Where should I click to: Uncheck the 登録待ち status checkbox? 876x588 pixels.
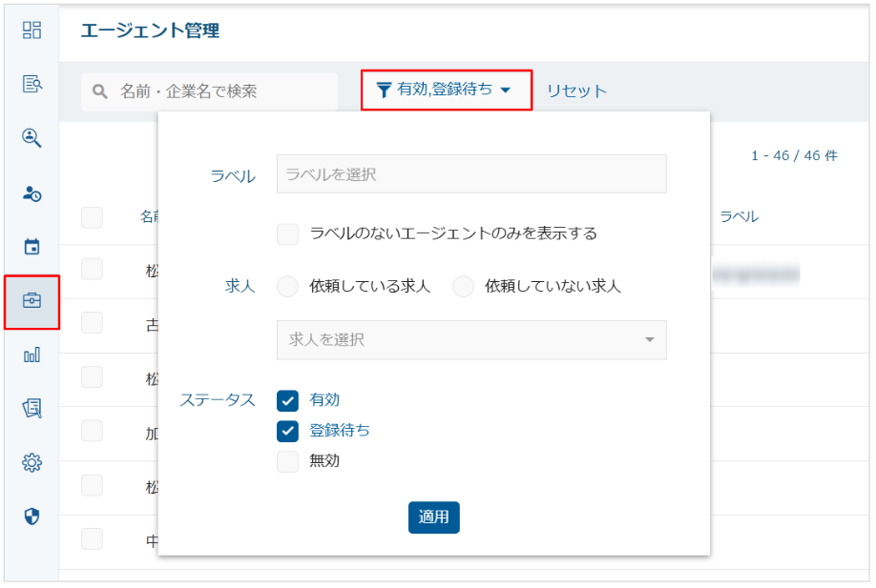288,431
